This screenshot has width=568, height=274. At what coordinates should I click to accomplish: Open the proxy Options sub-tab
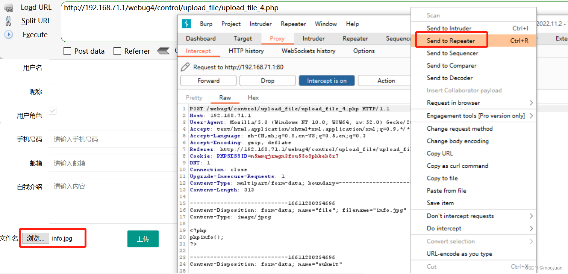364,51
